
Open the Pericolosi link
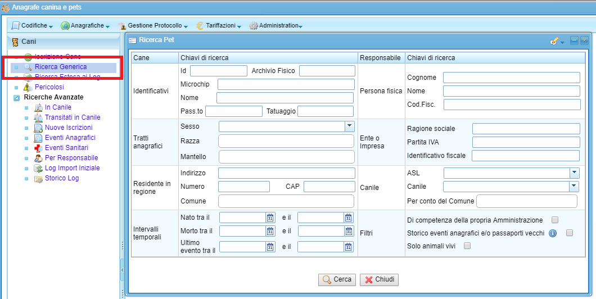[49, 87]
